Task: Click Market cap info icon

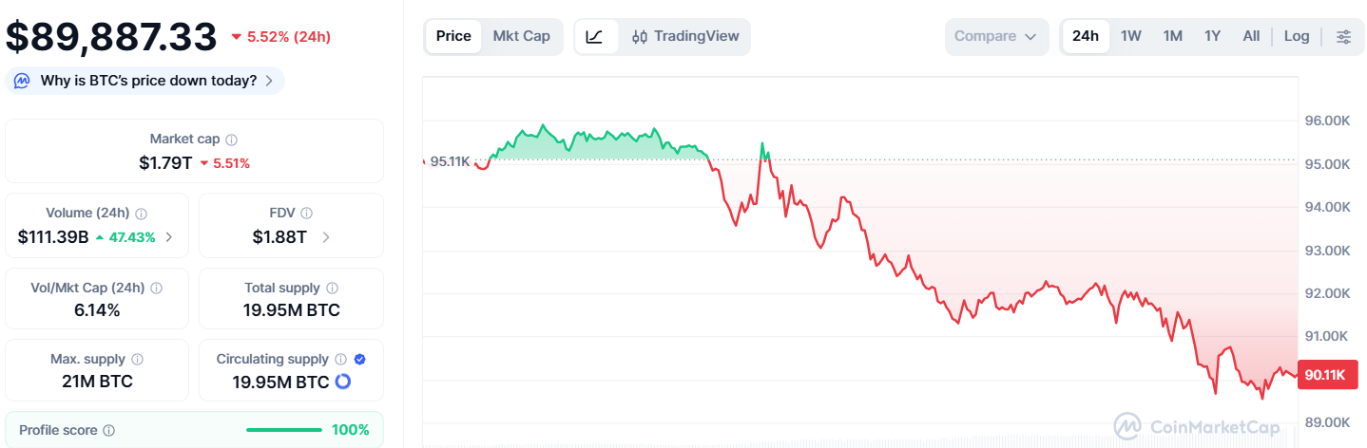Action: click(231, 140)
